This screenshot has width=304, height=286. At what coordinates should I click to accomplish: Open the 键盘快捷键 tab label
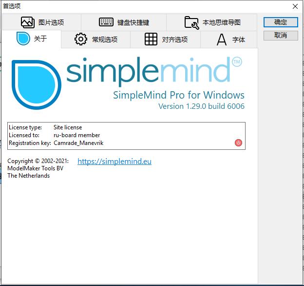[x=133, y=22]
